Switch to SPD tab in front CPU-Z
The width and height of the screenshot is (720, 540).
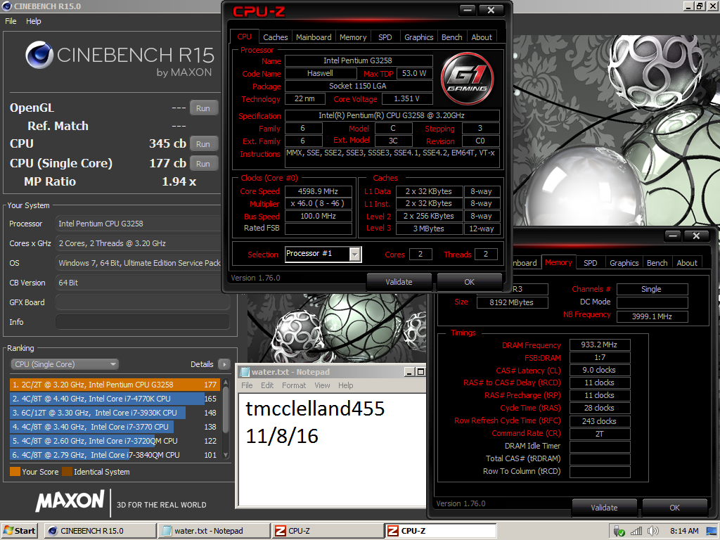(385, 37)
